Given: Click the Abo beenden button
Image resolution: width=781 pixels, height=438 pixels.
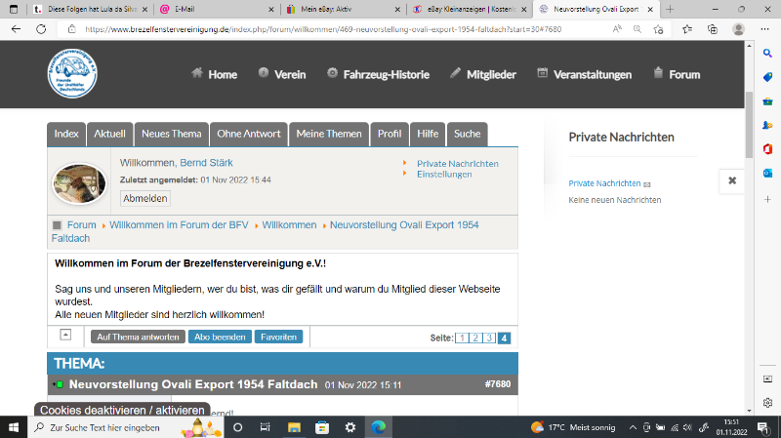Looking at the screenshot, I should click(x=219, y=337).
